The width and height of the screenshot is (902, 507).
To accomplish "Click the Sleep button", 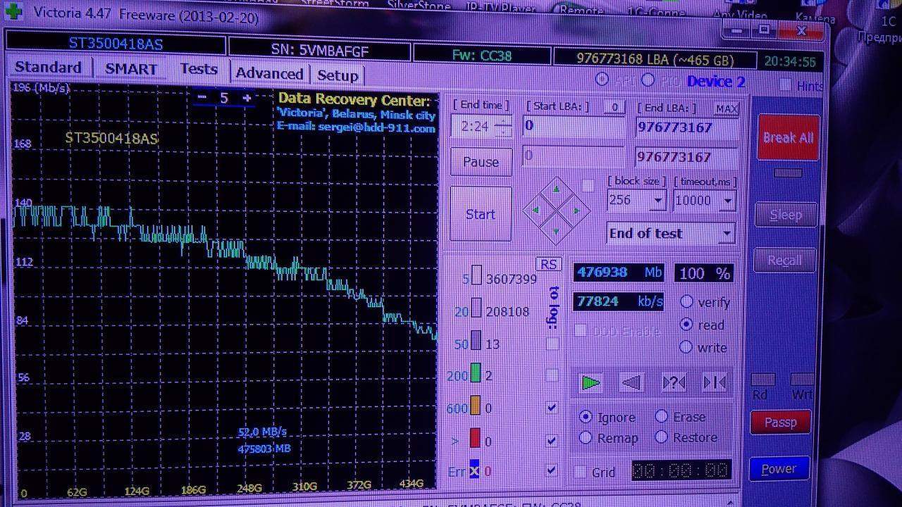I will pyautogui.click(x=786, y=215).
